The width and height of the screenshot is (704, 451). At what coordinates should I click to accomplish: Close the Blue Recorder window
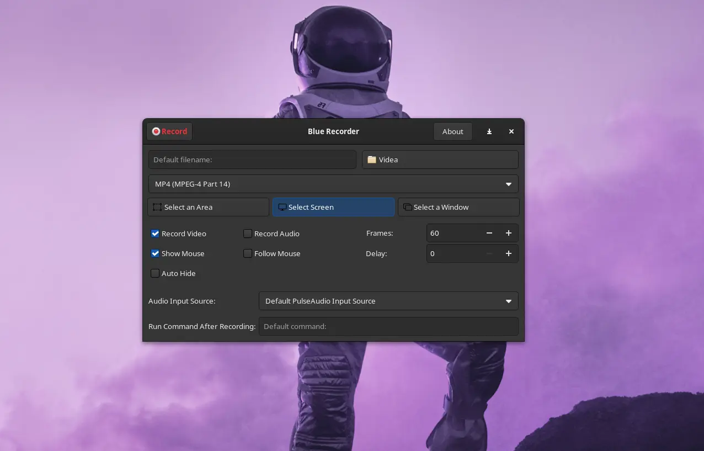[x=511, y=131]
